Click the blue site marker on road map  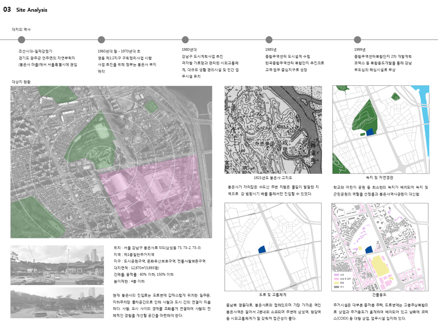[x=262, y=249]
